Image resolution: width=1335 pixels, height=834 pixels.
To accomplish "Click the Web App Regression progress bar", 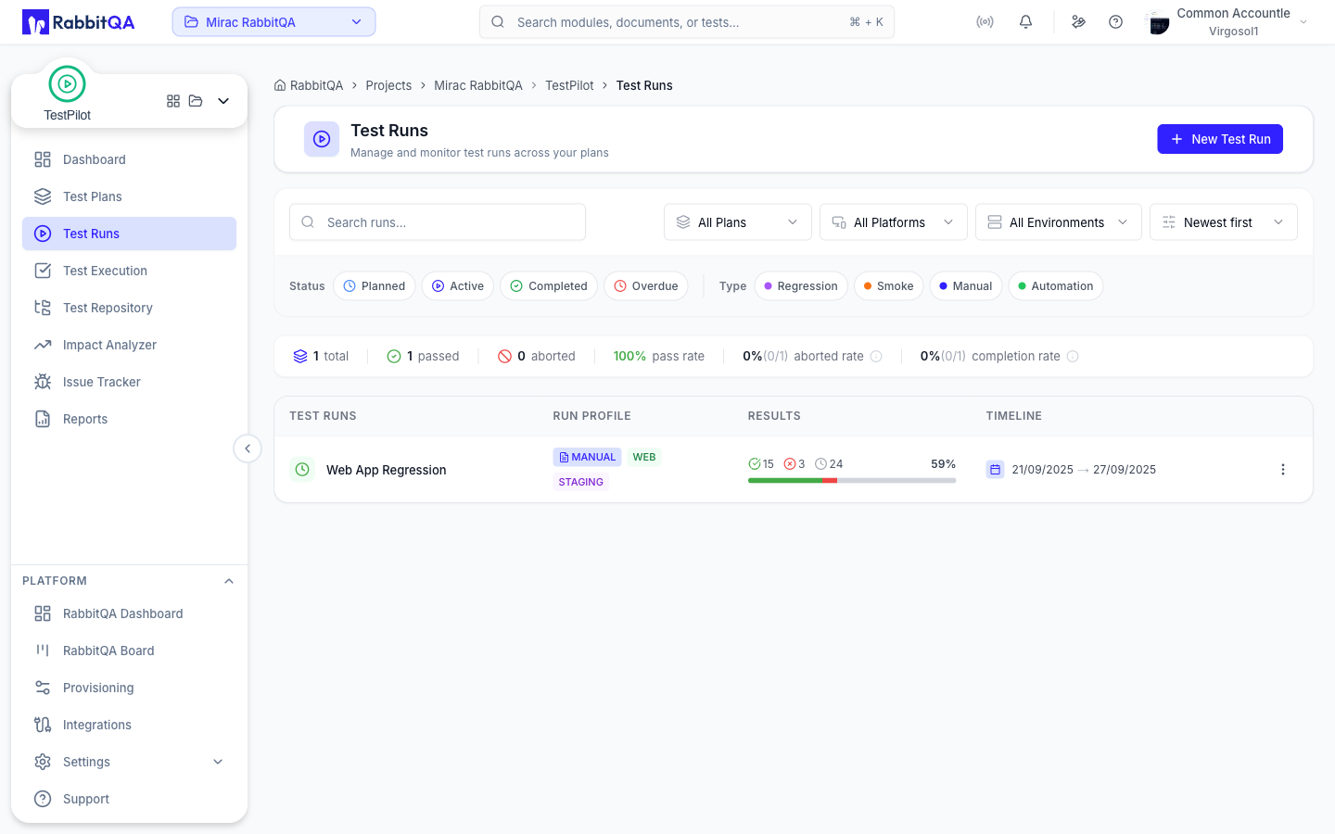I will click(852, 480).
